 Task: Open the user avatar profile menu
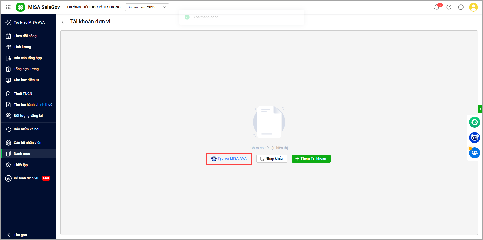point(473,7)
